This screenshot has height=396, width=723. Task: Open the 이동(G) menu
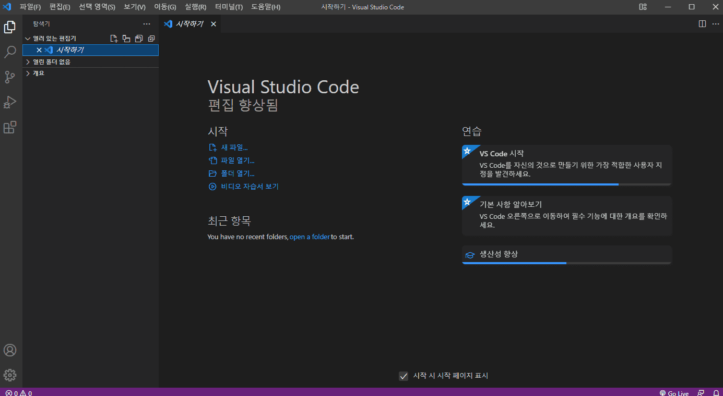click(x=165, y=7)
